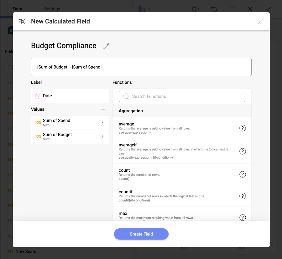Select the Date label field
The width and height of the screenshot is (282, 259).
(x=47, y=96)
